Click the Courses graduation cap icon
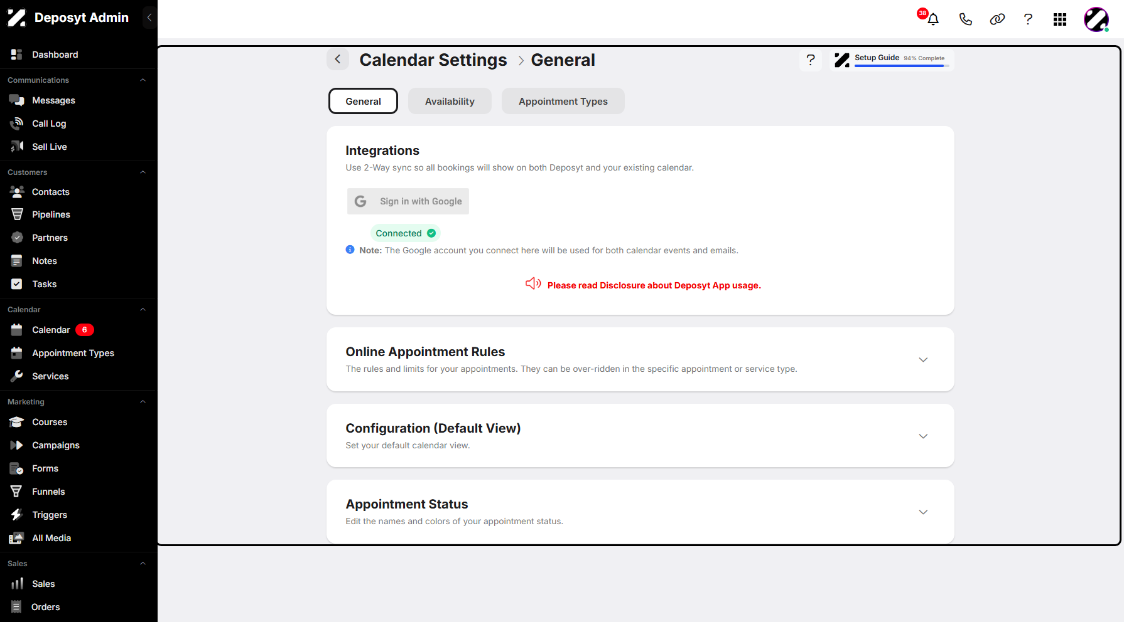Image resolution: width=1124 pixels, height=622 pixels. [x=17, y=422]
